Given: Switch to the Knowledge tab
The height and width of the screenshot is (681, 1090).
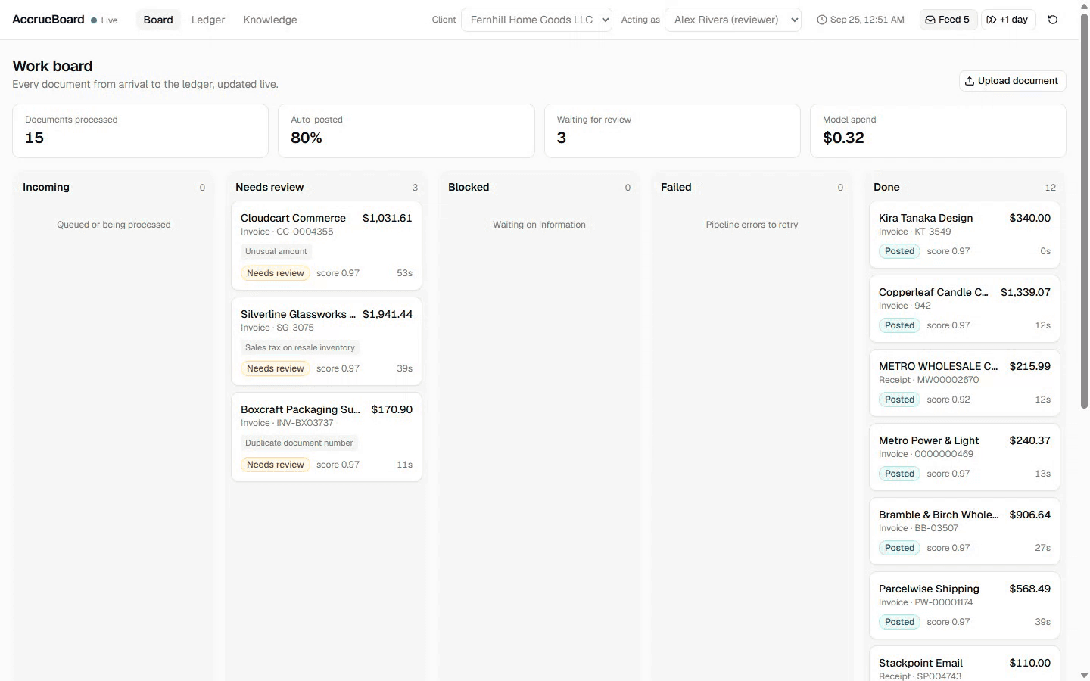Looking at the screenshot, I should point(270,20).
